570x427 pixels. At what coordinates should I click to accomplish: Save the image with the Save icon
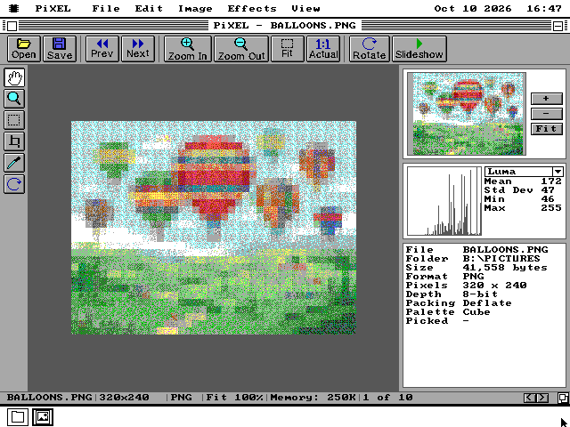click(x=60, y=49)
